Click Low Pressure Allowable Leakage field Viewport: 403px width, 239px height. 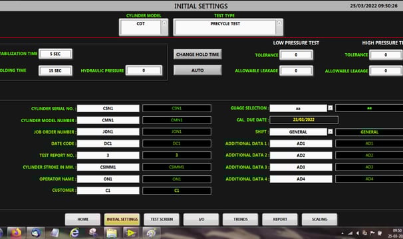[x=296, y=71]
